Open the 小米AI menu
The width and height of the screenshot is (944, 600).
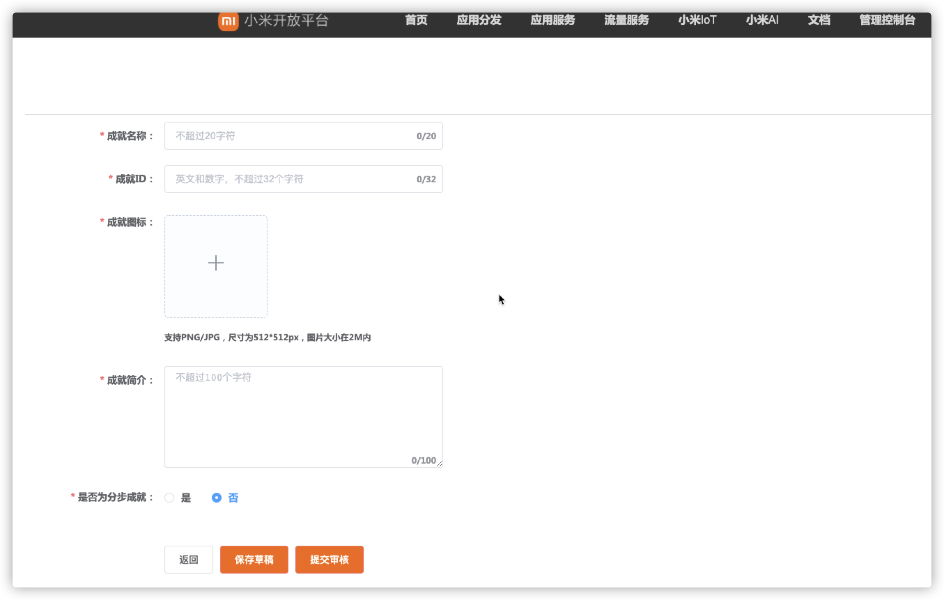click(762, 21)
